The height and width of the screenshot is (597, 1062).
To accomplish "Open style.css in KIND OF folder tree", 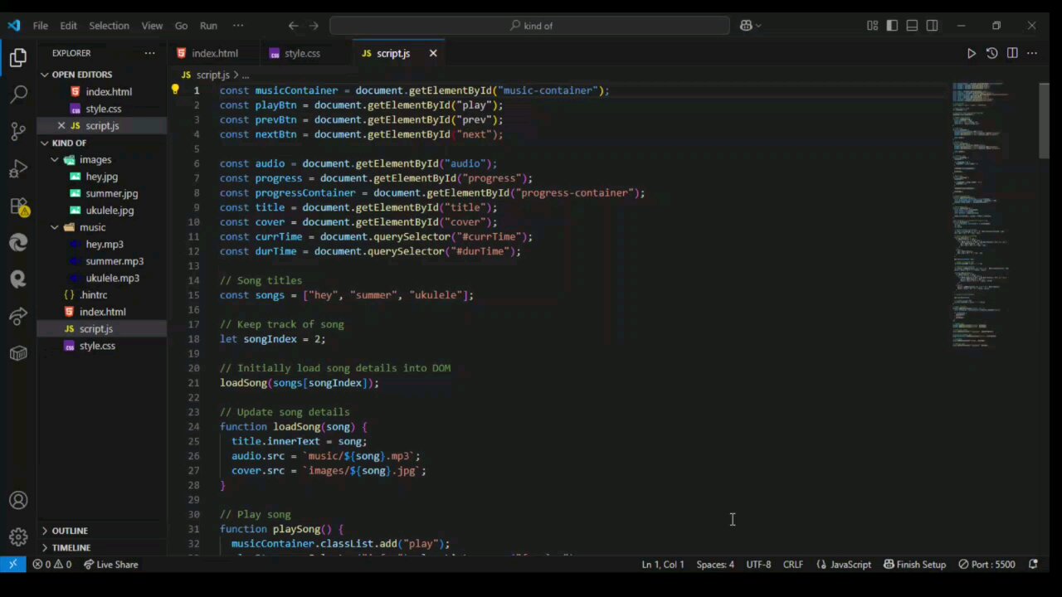I will [x=97, y=346].
